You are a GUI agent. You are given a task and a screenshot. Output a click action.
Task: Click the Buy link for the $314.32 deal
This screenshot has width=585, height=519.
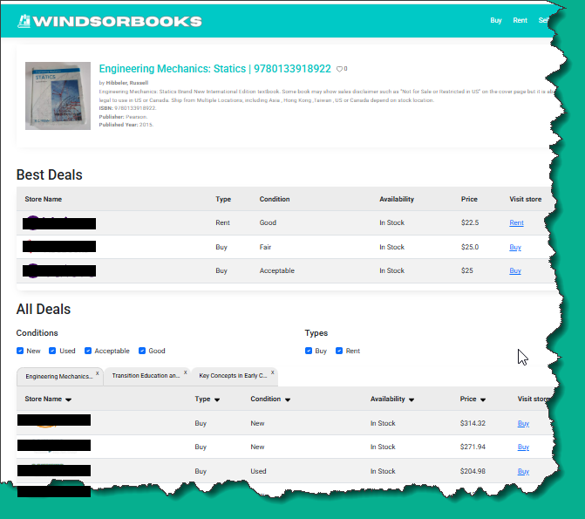click(x=523, y=423)
